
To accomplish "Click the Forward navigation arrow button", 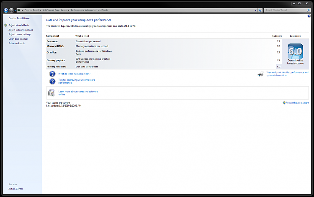I will 11,10.
